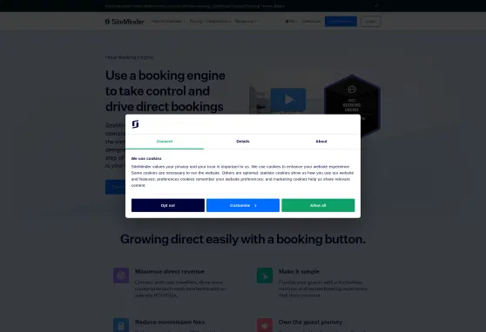Dismiss the top announcement banner

point(376,5)
